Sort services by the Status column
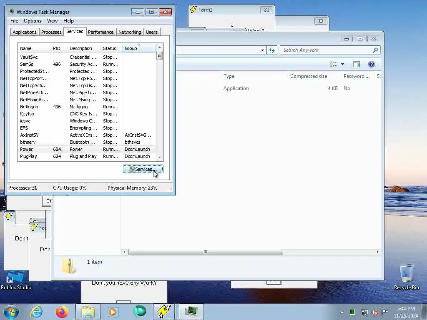 112,48
